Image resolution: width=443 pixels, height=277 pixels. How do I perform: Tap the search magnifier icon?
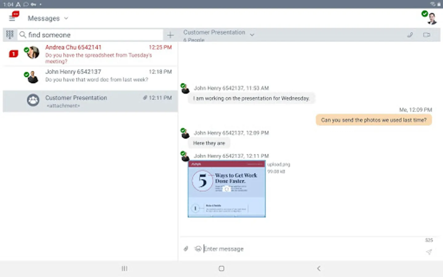coord(22,35)
